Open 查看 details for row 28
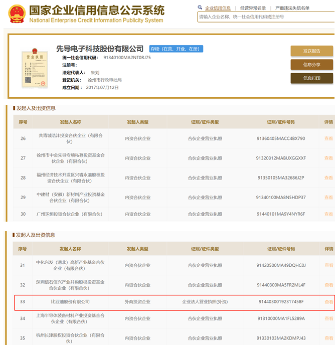Screen dimensions: 335x346 click(x=328, y=178)
